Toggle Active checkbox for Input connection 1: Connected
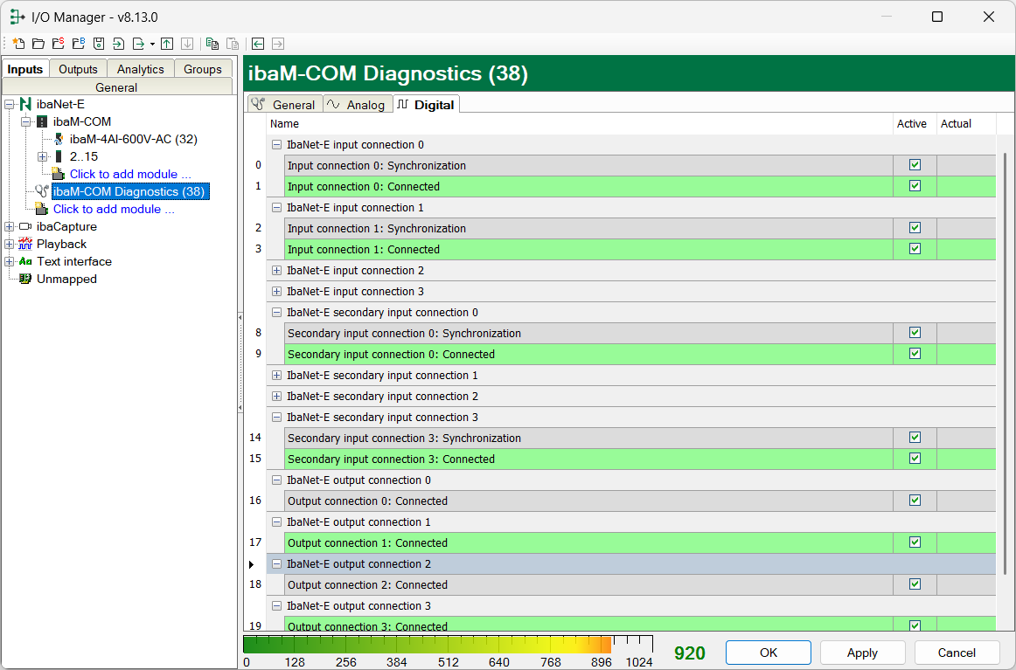1016x670 pixels. (x=915, y=249)
